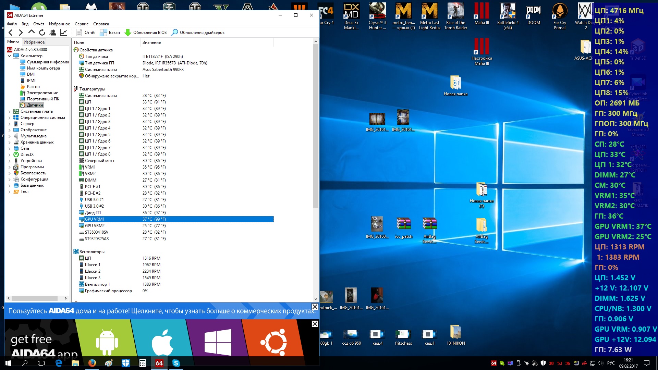Open the user/favorites toolbar icon

pyautogui.click(x=53, y=33)
